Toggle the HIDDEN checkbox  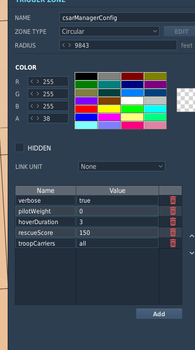19,147
